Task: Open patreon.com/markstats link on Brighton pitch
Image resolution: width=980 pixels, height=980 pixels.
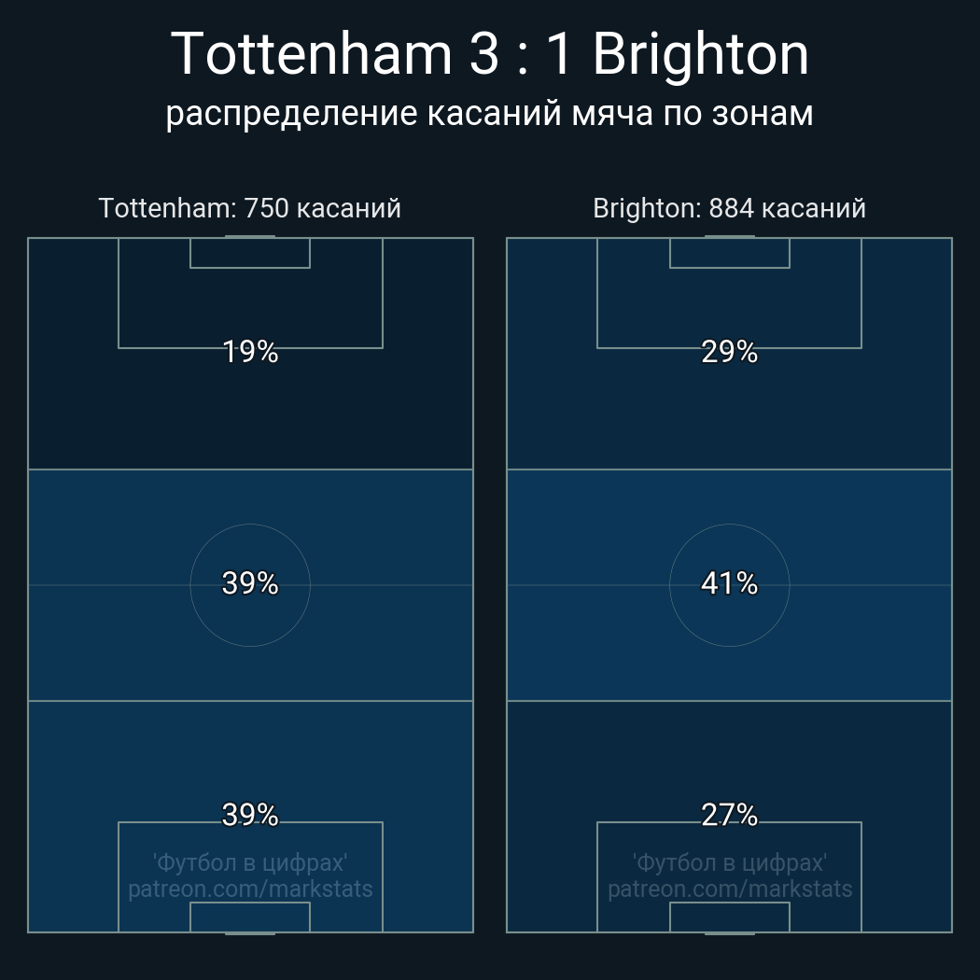Action: coord(730,889)
